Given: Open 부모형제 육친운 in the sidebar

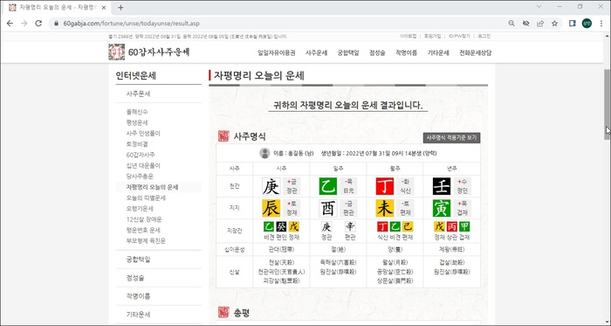Looking at the screenshot, I should (x=146, y=241).
